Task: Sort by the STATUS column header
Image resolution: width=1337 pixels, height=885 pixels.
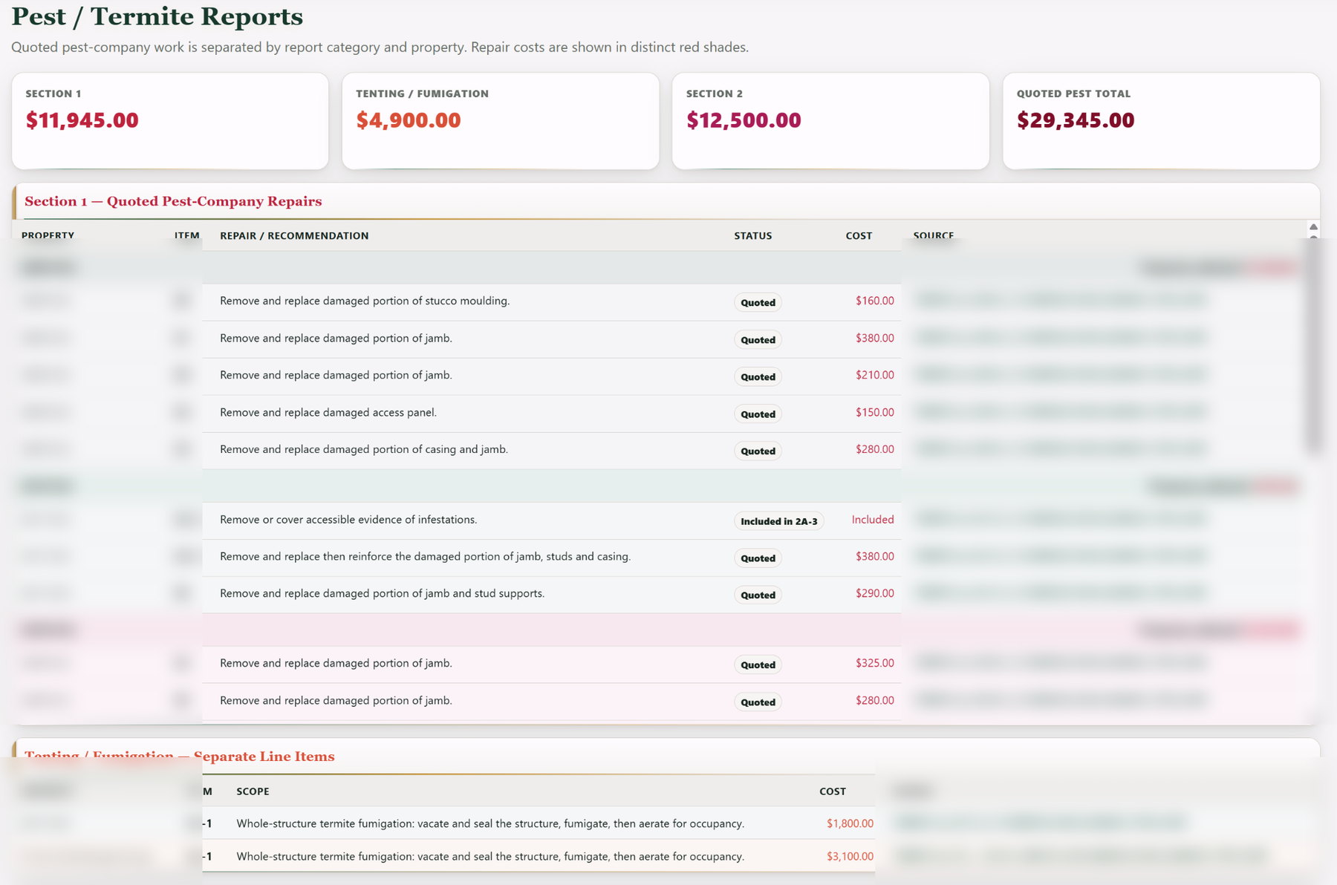Action: (x=753, y=235)
